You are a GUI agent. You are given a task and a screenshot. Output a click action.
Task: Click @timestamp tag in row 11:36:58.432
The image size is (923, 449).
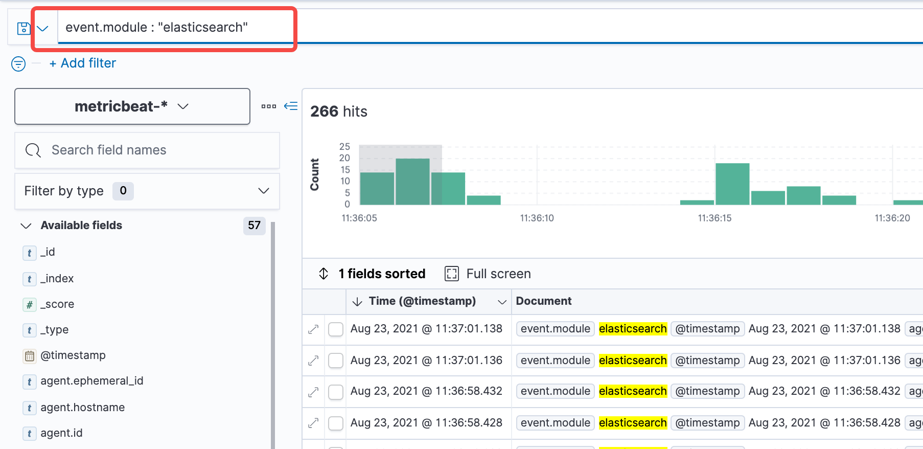707,391
